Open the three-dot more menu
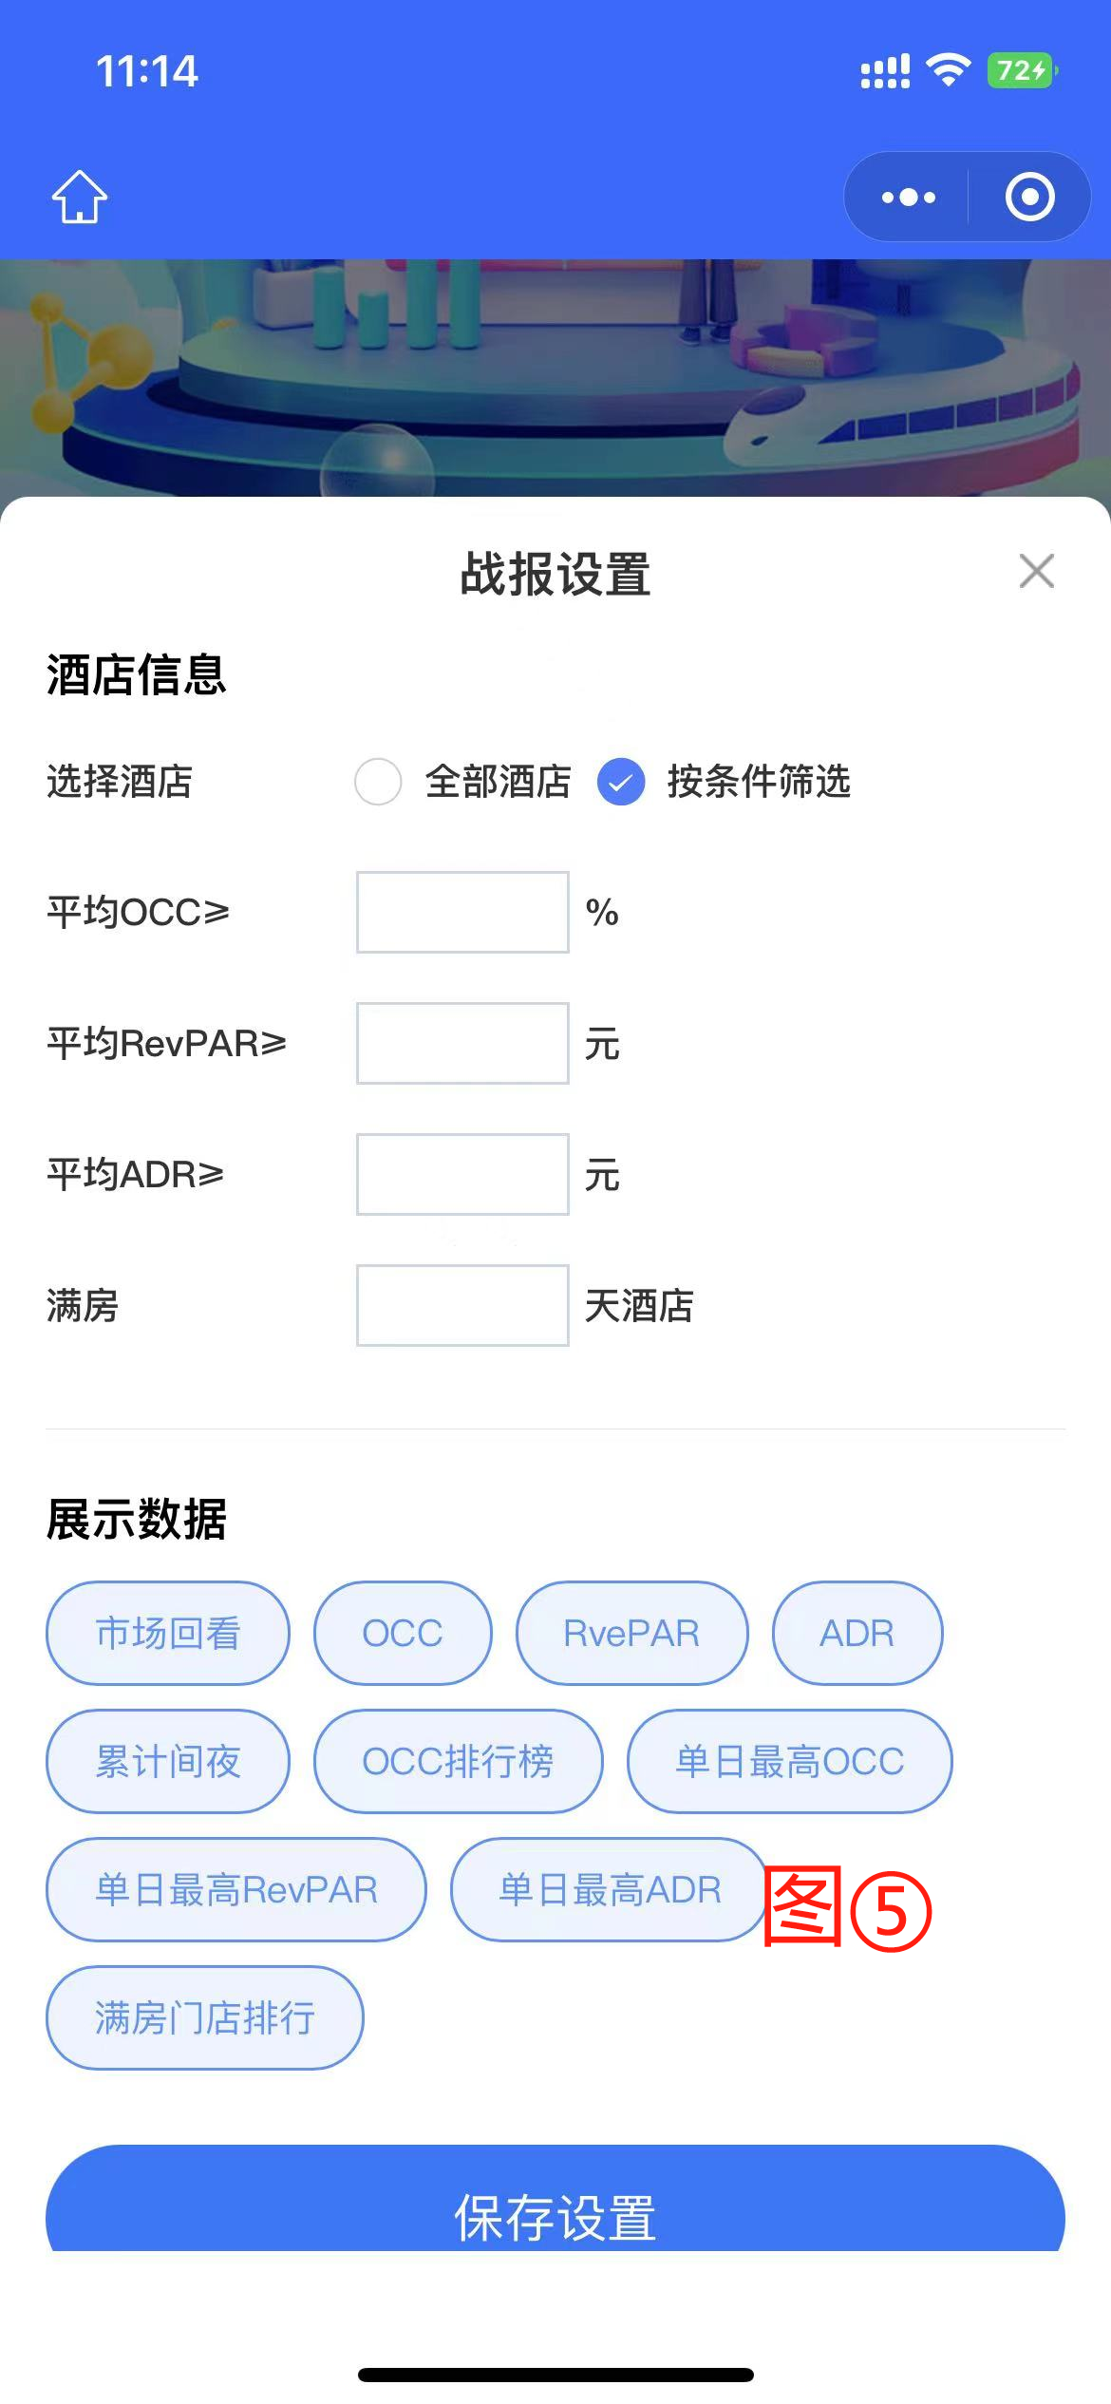This screenshot has width=1111, height=2404. coord(908,198)
